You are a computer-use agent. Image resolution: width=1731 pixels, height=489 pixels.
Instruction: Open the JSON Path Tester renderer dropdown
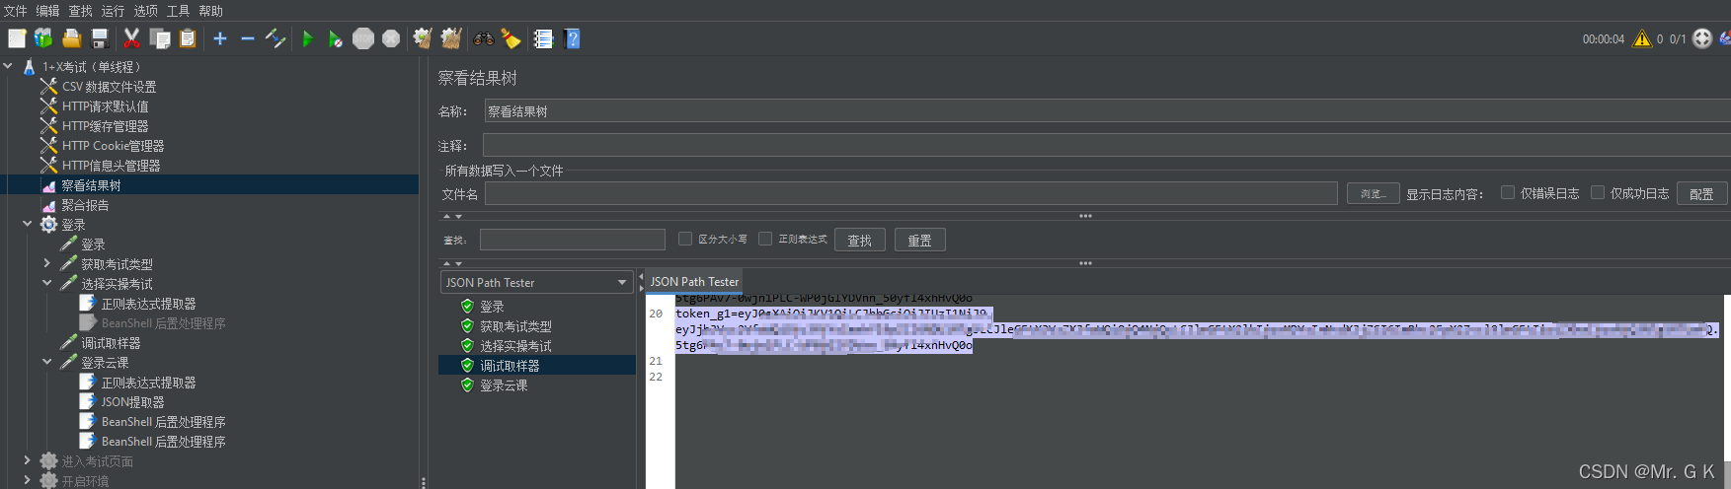(536, 282)
